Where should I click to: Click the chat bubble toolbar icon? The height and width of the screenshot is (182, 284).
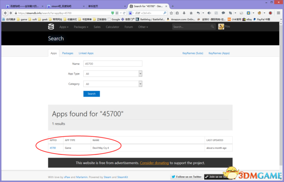pyautogui.click(x=223, y=13)
